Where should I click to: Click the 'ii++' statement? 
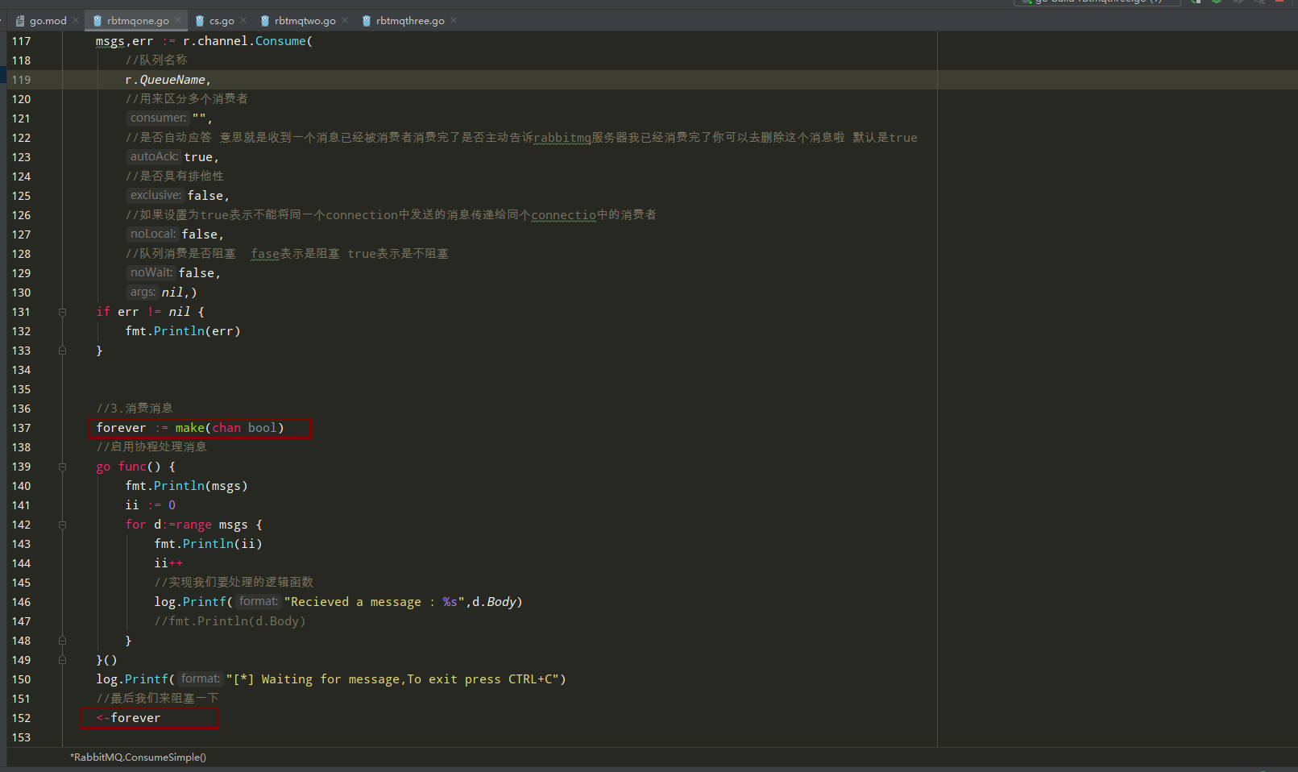click(168, 563)
